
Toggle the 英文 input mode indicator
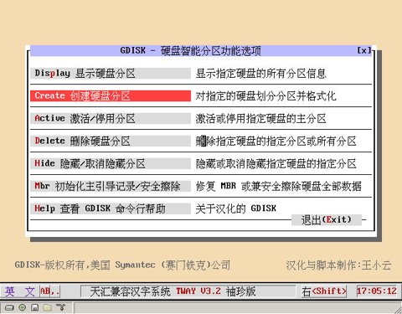tap(20, 291)
